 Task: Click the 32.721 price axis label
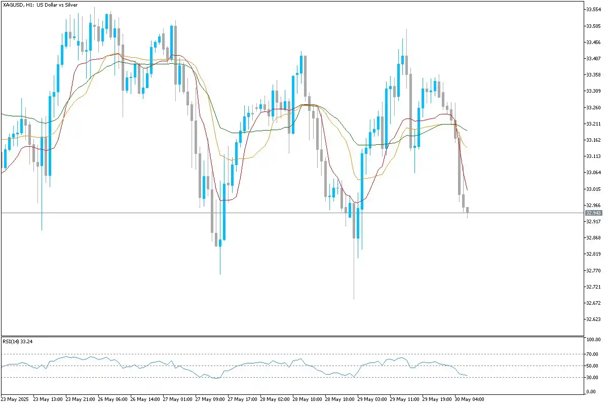coord(593,287)
